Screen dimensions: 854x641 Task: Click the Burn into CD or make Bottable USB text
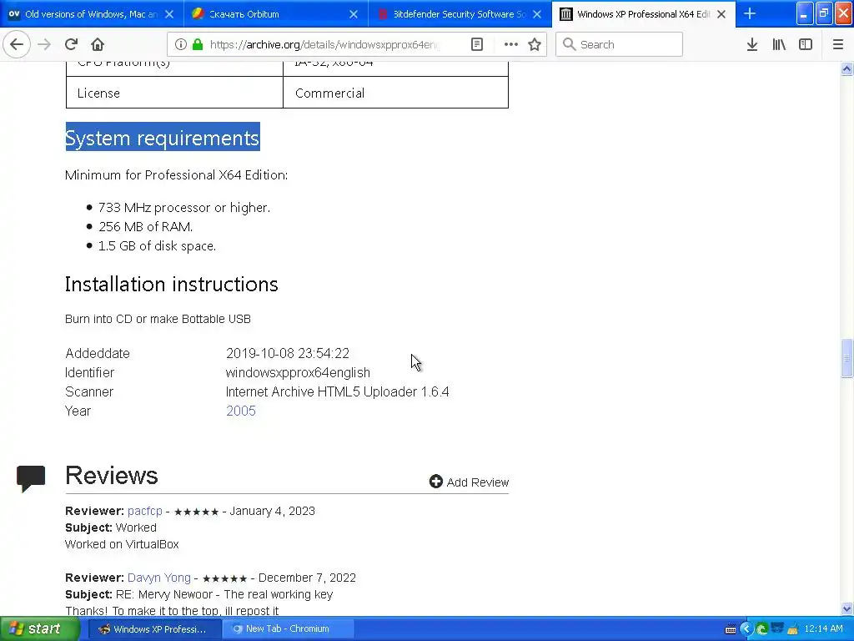tap(158, 319)
